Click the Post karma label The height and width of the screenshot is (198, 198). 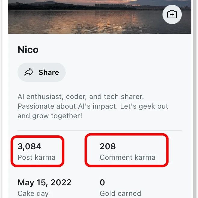tap(36, 157)
